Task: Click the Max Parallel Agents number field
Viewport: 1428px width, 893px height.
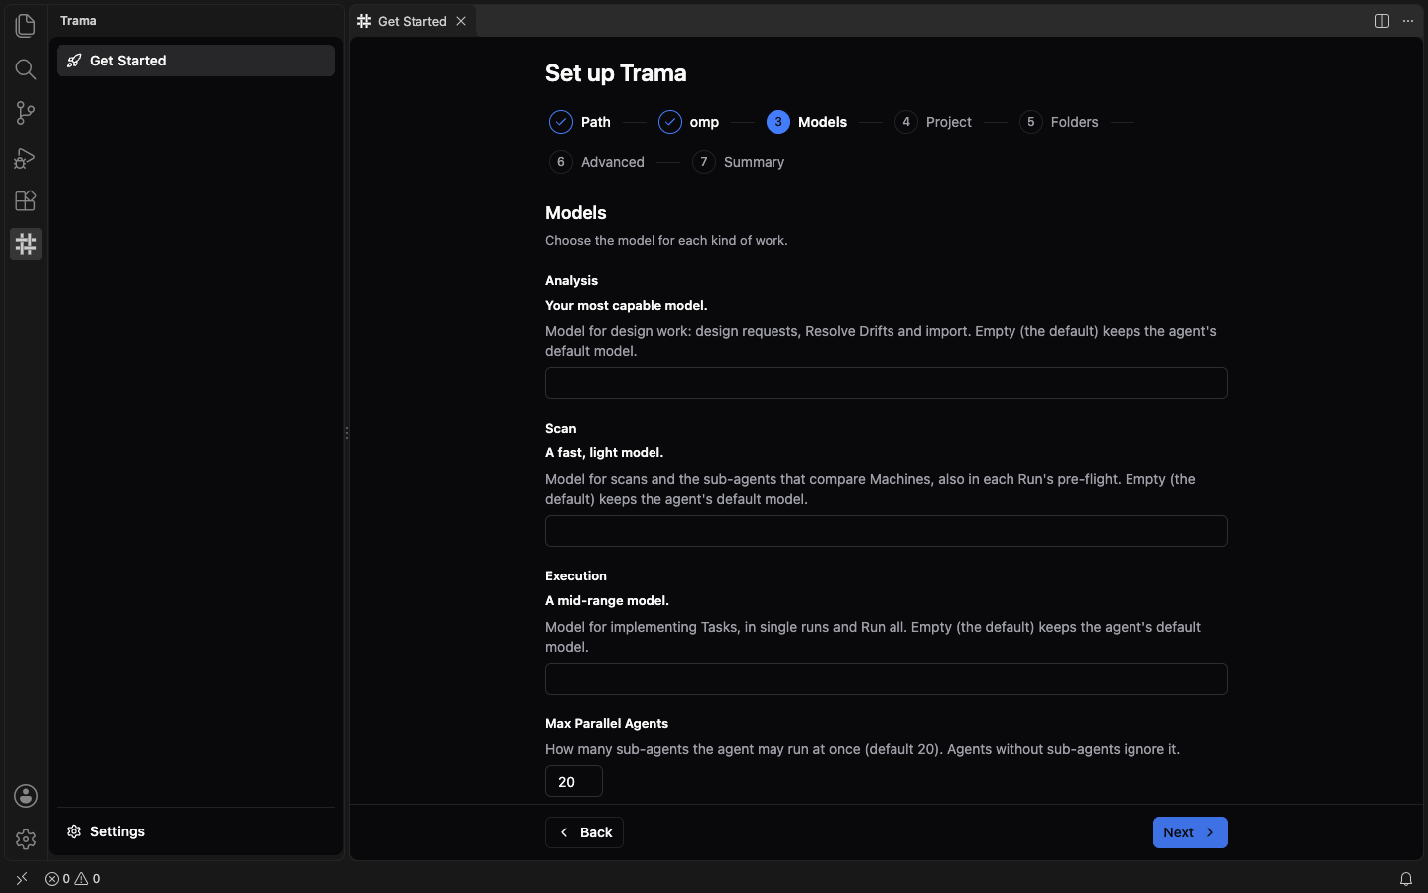Action: coord(574,781)
